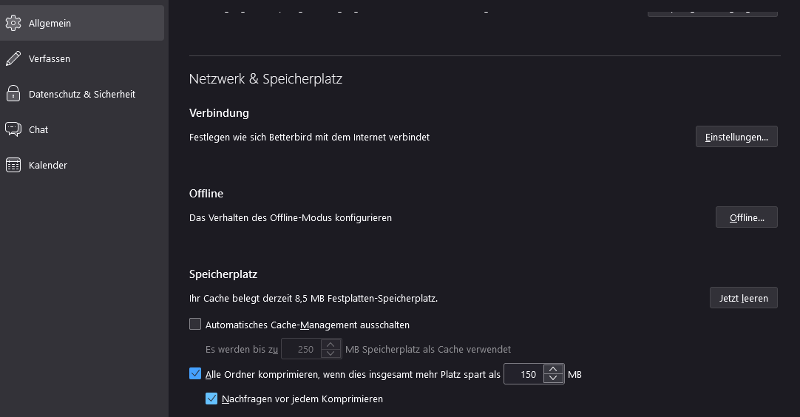This screenshot has width=800, height=417.
Task: Click the 150 MB compression input field
Action: coord(523,374)
